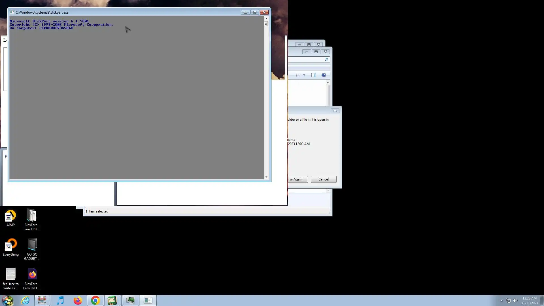Click the diskpart window scroll-down arrow
This screenshot has height=306, width=544.
pos(266,177)
